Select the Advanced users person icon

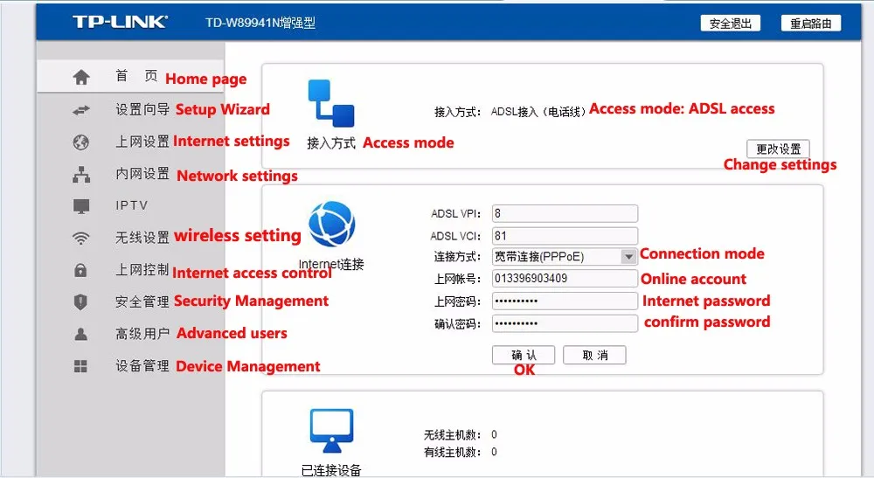click(x=80, y=334)
